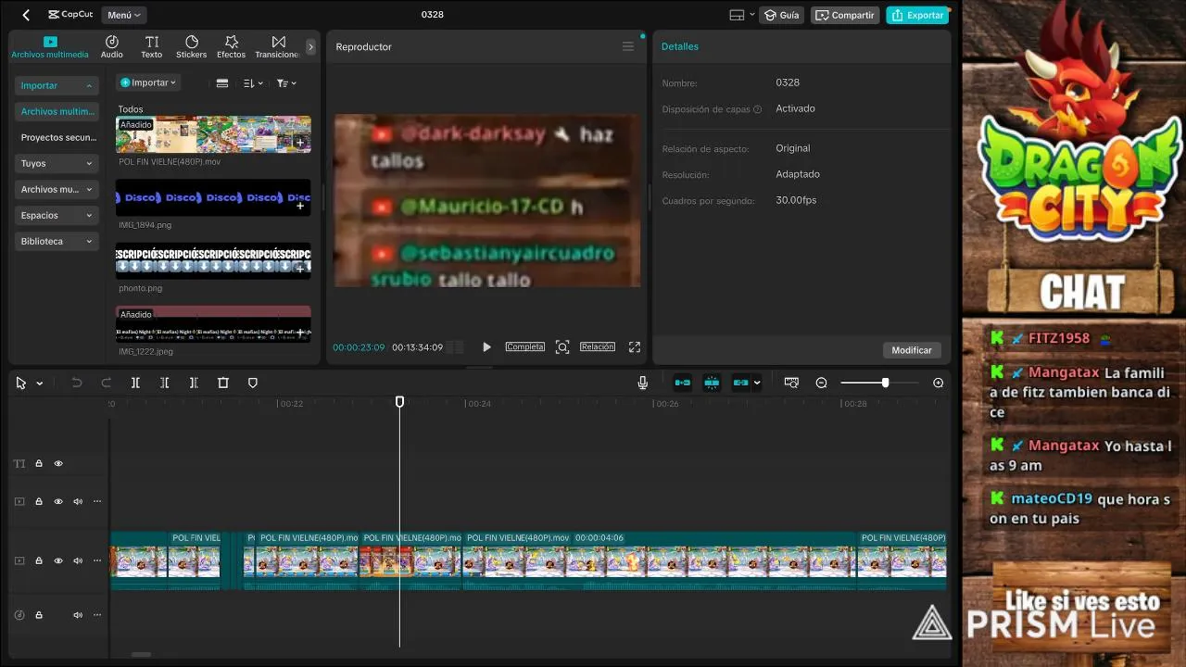Play the preview video

[x=486, y=347]
